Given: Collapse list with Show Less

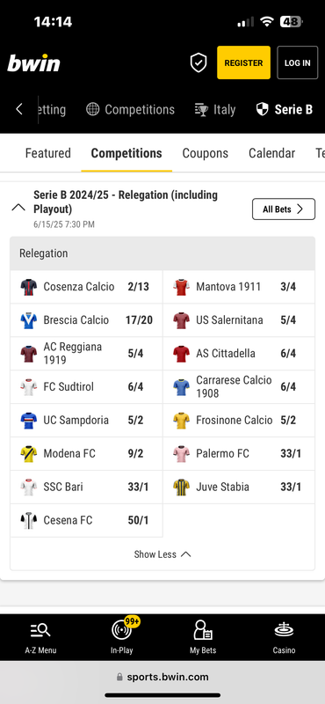Looking at the screenshot, I should tap(162, 554).
